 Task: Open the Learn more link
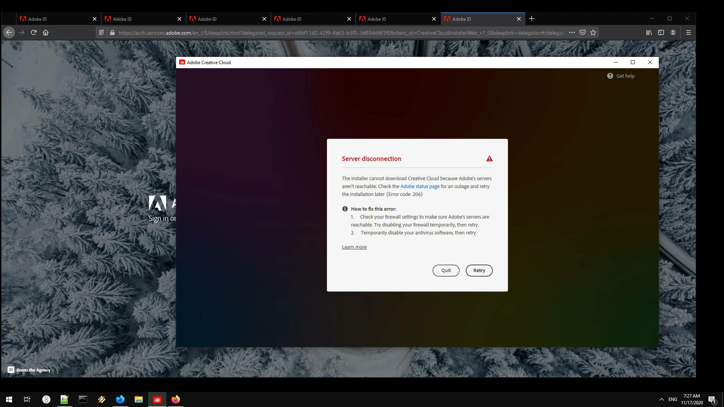354,247
